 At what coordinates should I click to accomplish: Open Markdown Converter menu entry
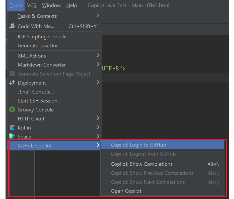tap(55, 65)
